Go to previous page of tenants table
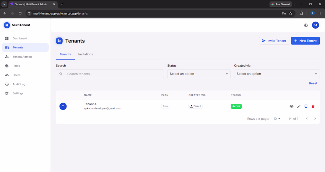 pos(307,119)
